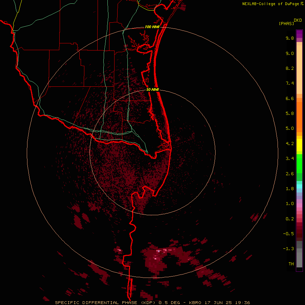This screenshot has height=305, width=305.
Task: Pick the purple top segment of color bar
Action: tap(299, 34)
